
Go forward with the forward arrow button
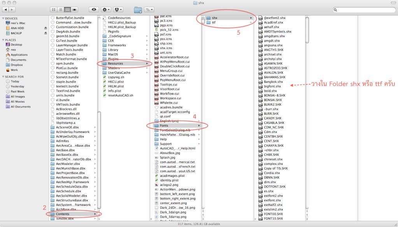click(12, 10)
